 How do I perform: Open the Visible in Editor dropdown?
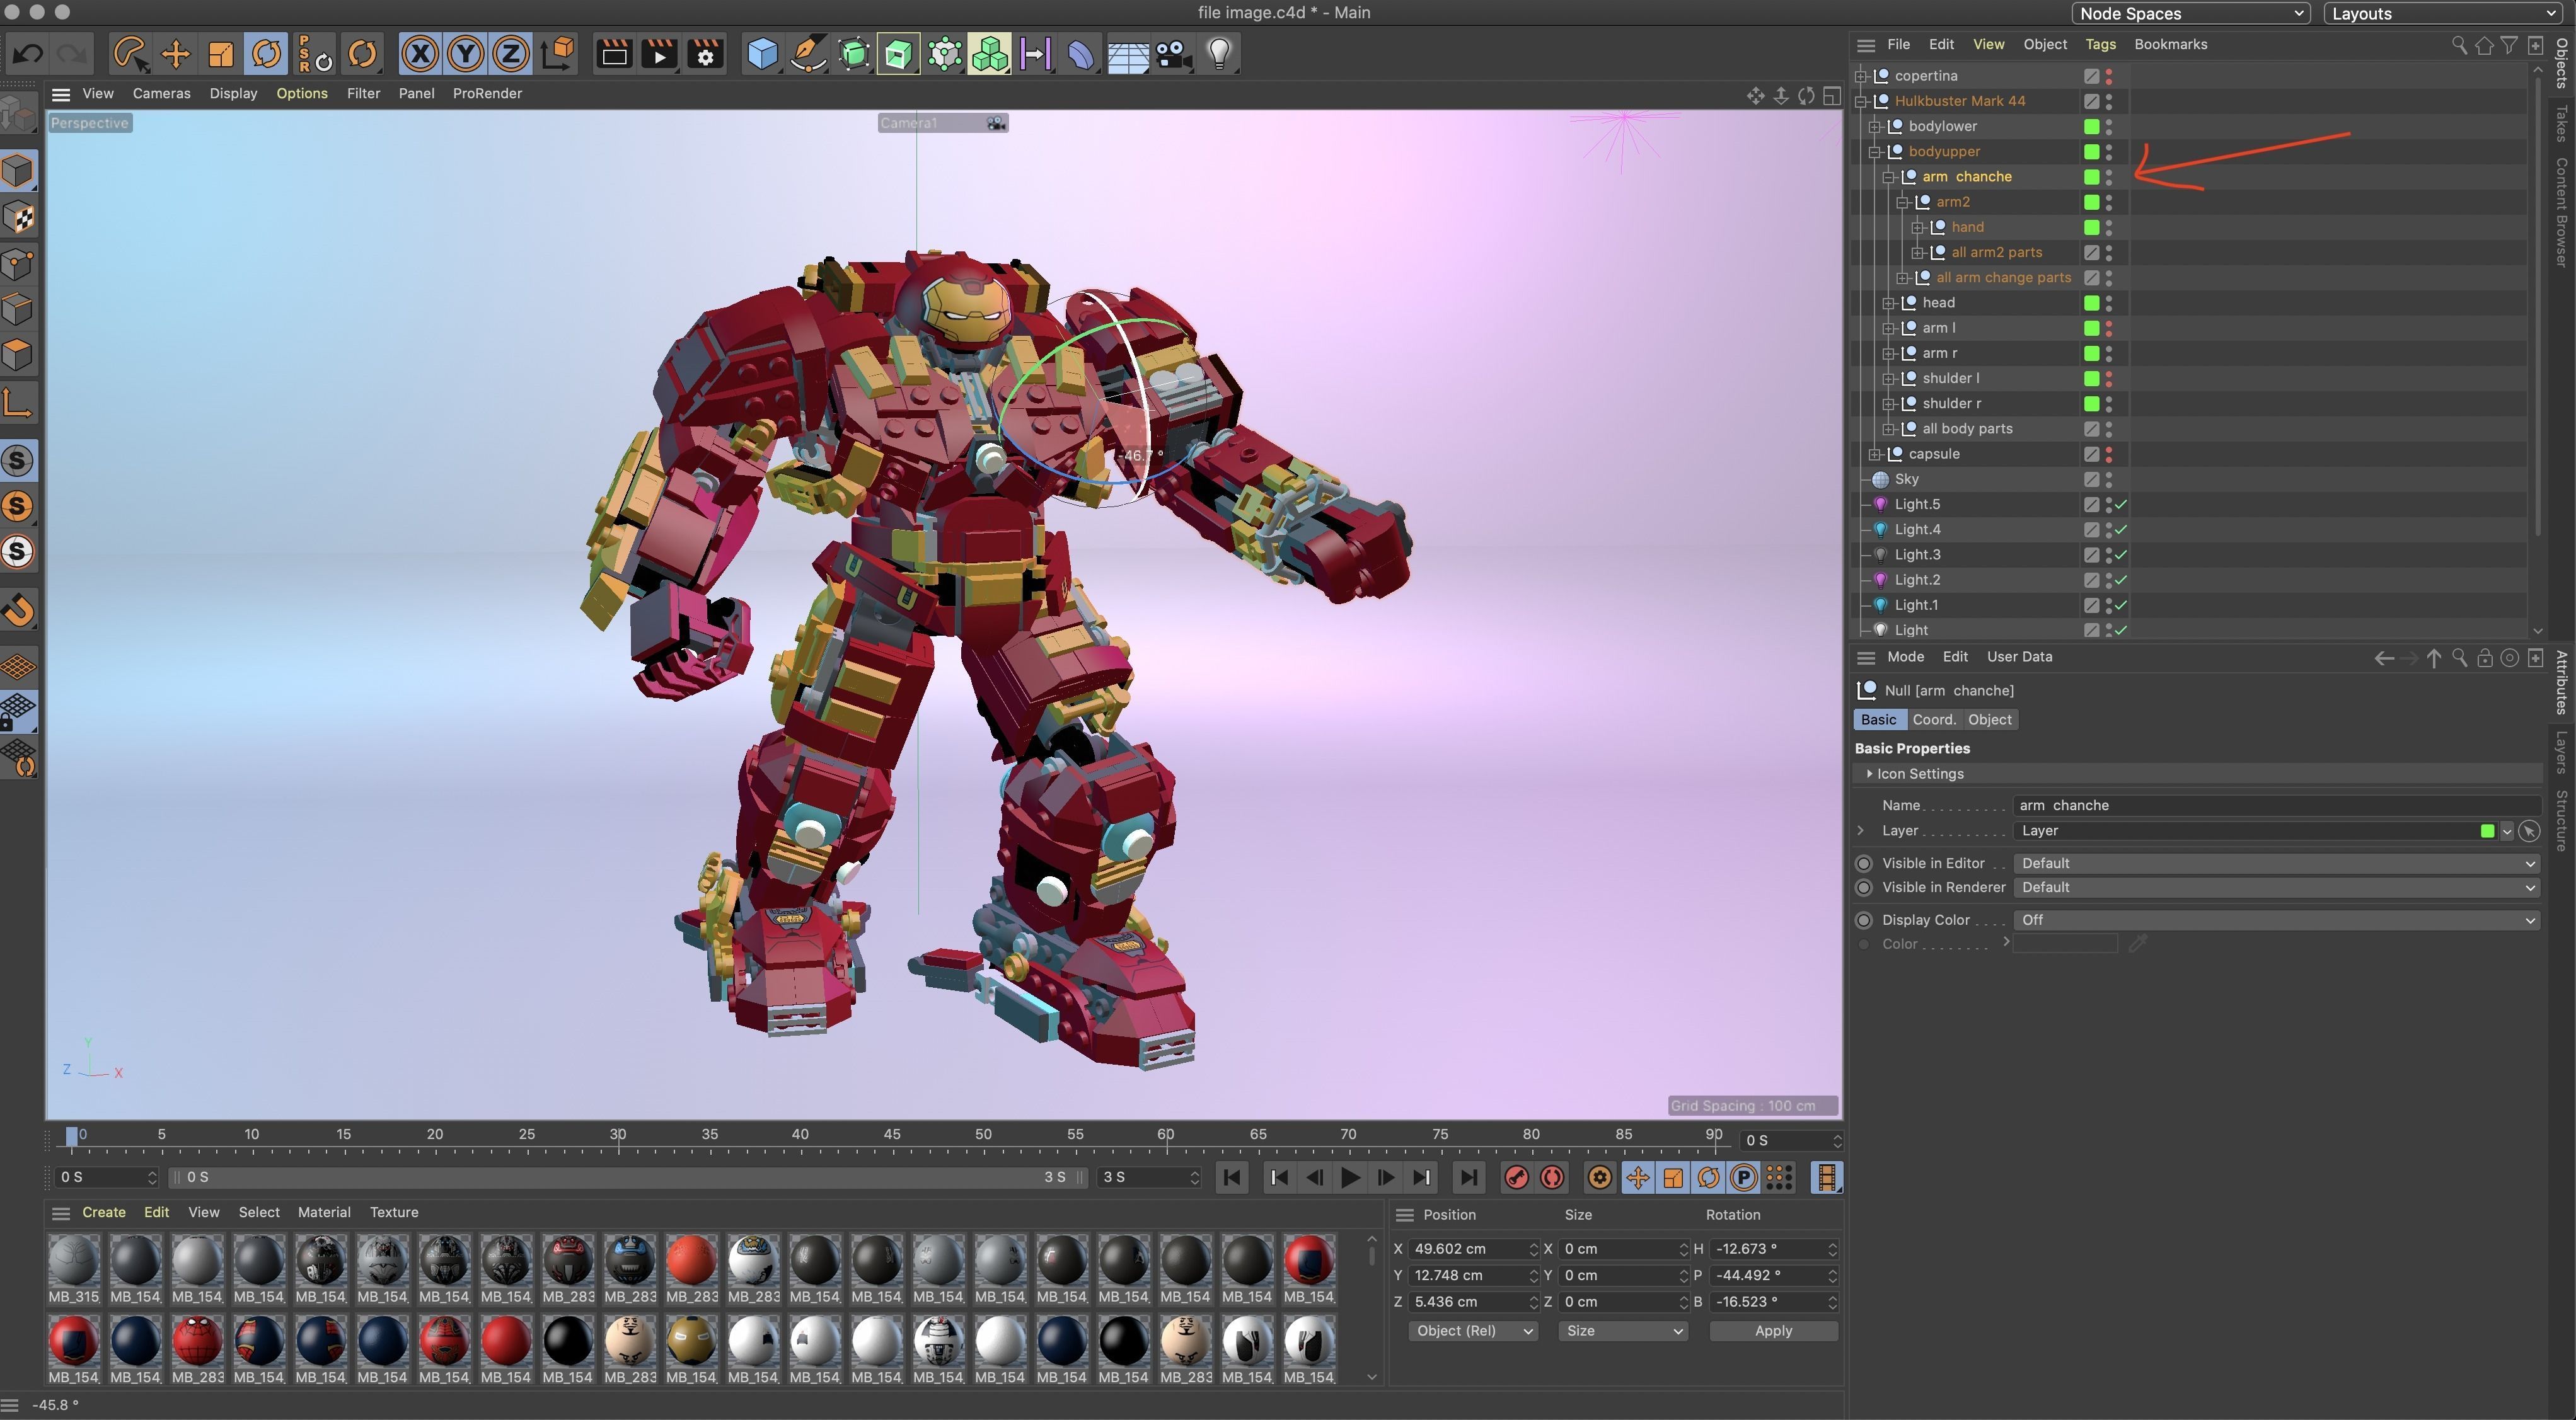(2276, 863)
